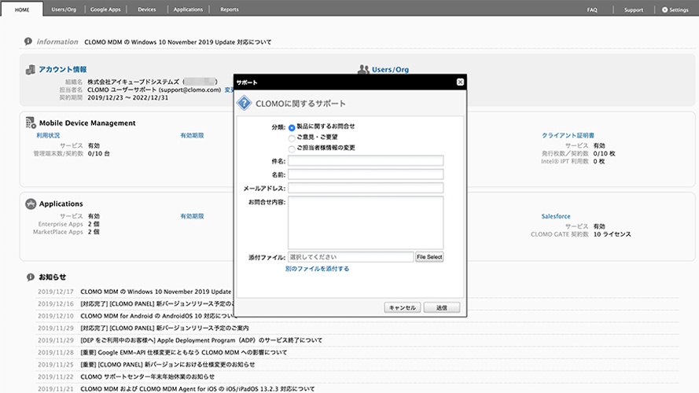Select the ご意見・ご要望 radio option
The height and width of the screenshot is (393, 699).
pos(292,138)
